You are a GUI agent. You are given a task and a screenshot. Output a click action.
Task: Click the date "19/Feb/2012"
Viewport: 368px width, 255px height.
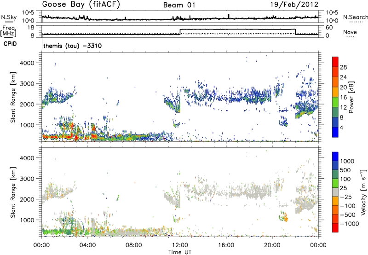[x=294, y=5]
